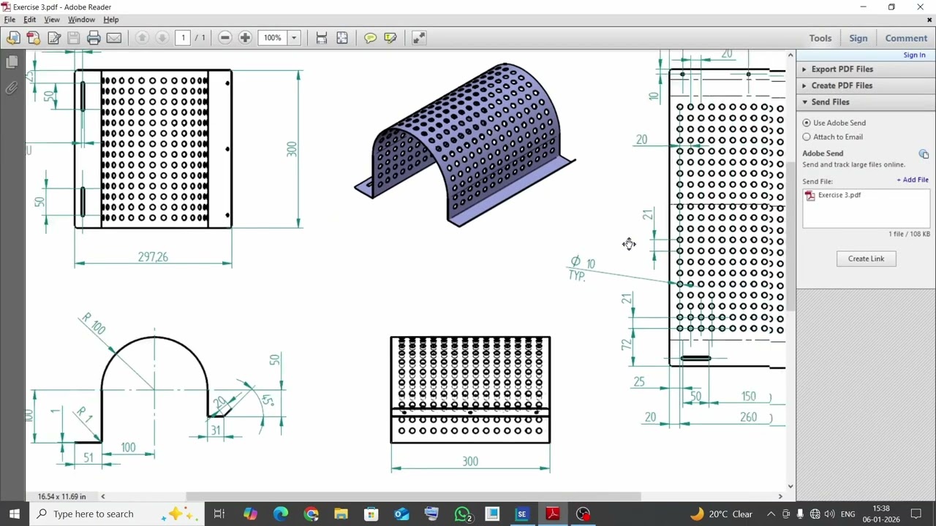
Task: Click the Create Link button
Action: [867, 259]
